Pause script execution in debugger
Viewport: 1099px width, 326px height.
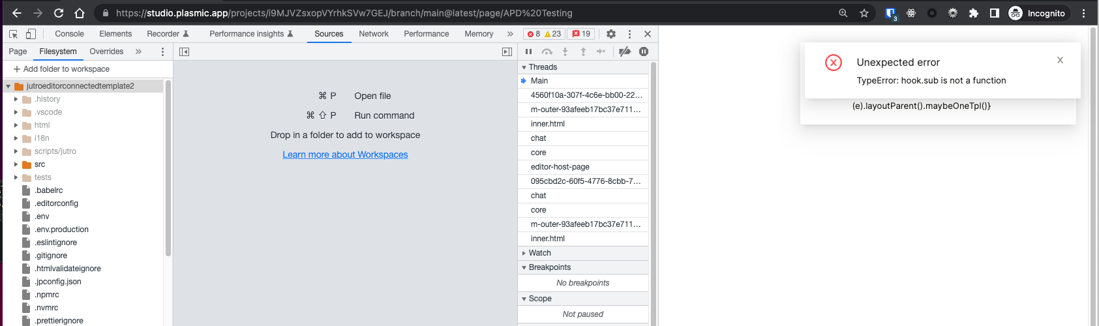pyautogui.click(x=528, y=52)
